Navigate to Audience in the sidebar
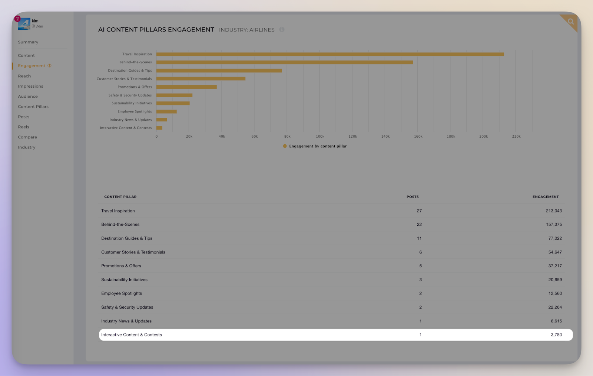 coord(28,97)
